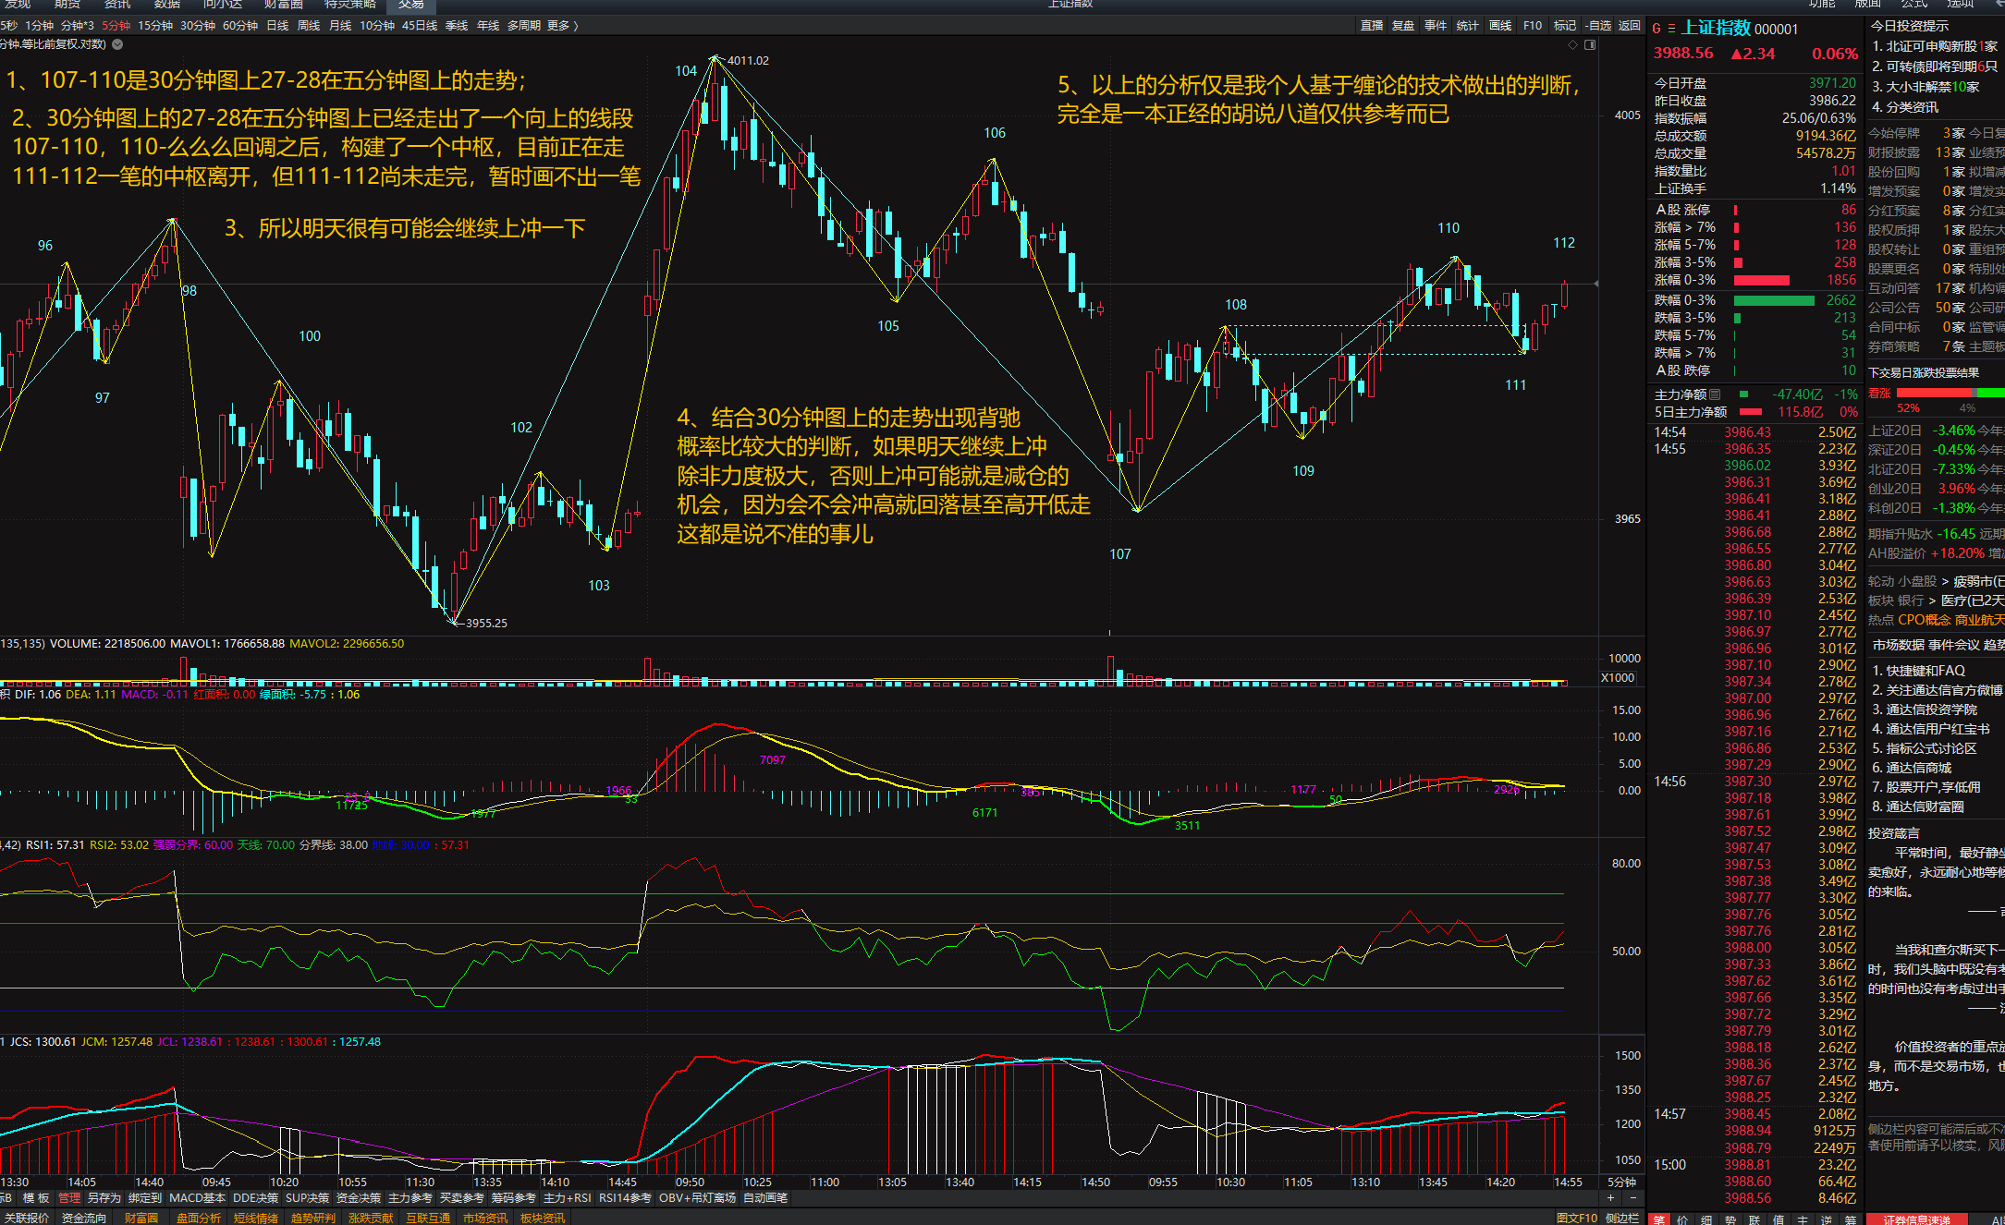
Task: Open the 盘面分析 bottom tab
Action: (x=199, y=1219)
